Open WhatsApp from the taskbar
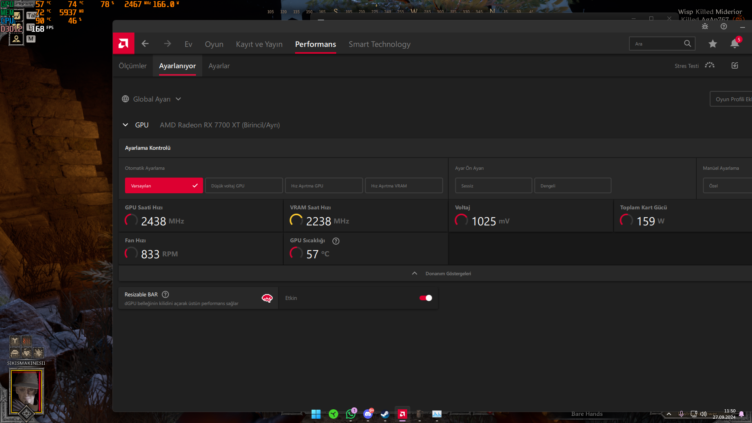This screenshot has height=423, width=752. [x=351, y=414]
